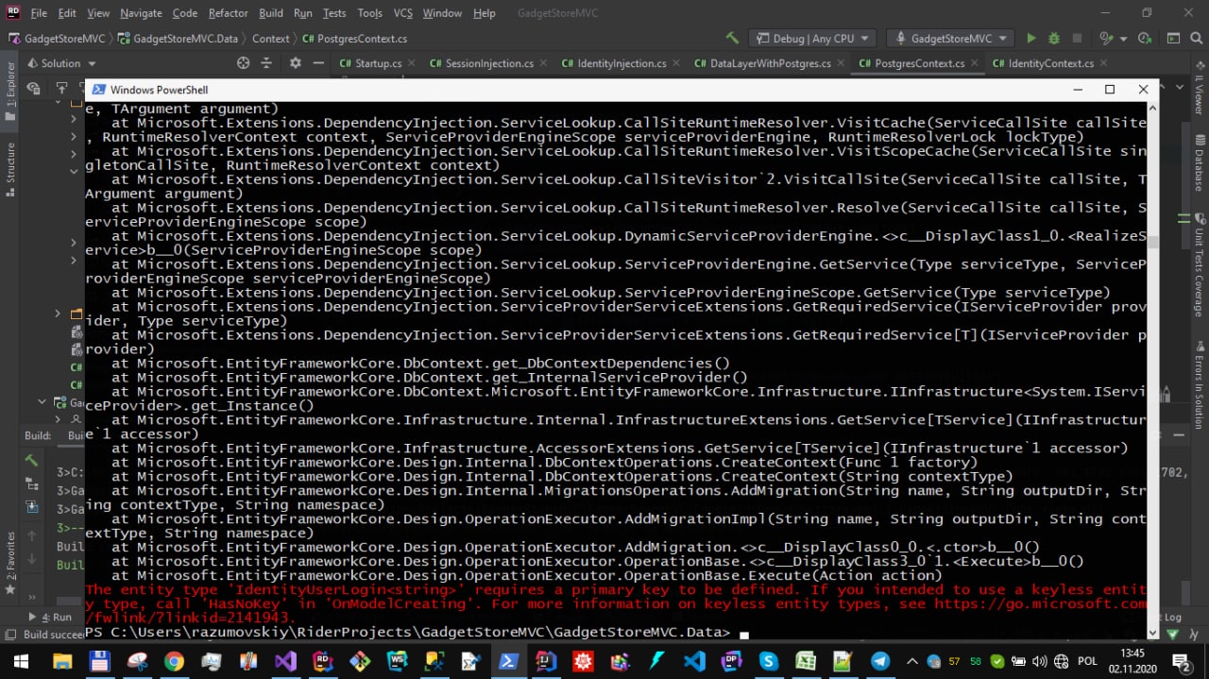Close the PostgresContext.cs tab
Viewport: 1209px width, 679px height.
pos(976,63)
